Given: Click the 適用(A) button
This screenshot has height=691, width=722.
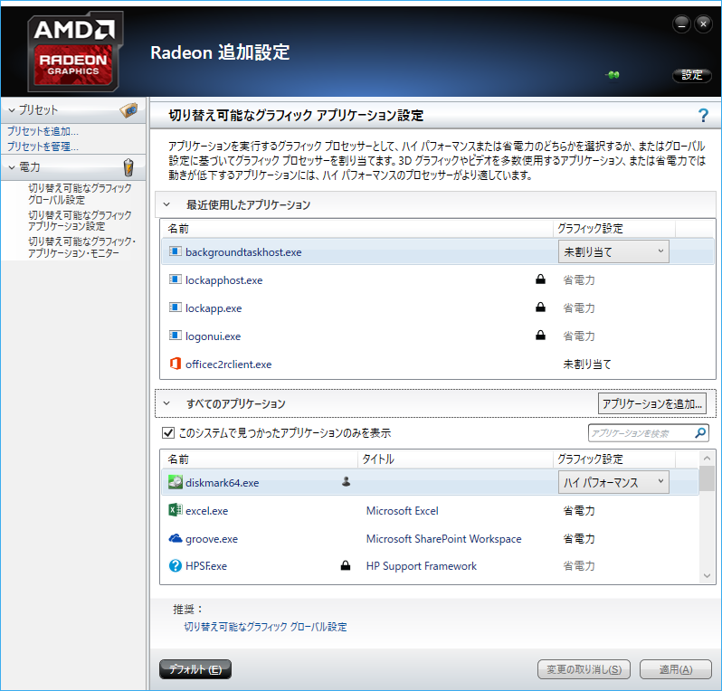Looking at the screenshot, I should (676, 669).
